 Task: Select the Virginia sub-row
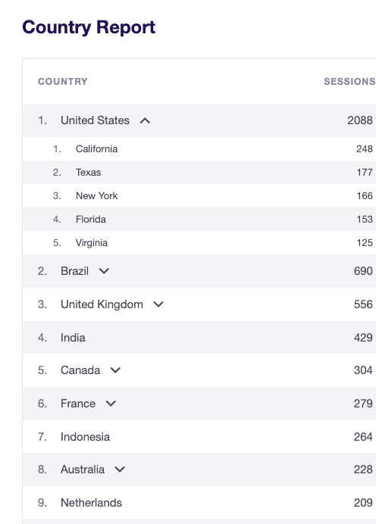click(x=199, y=242)
